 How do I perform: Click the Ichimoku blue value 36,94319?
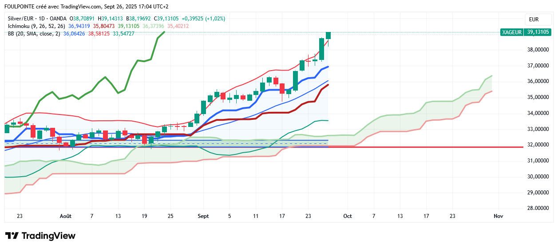79,26
